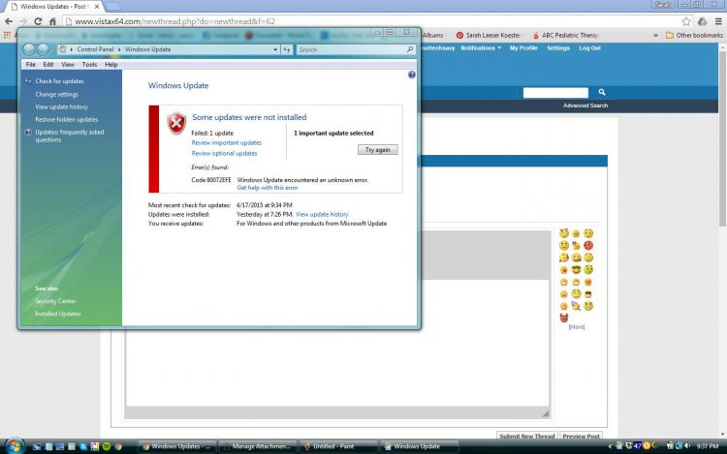The height and width of the screenshot is (454, 727).
Task: Click Get help with this error
Action: [268, 188]
